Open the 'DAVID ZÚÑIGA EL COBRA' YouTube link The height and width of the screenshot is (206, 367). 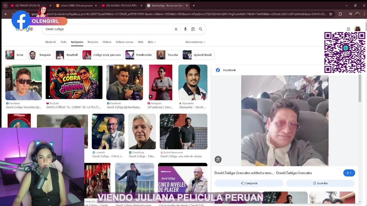point(73,107)
